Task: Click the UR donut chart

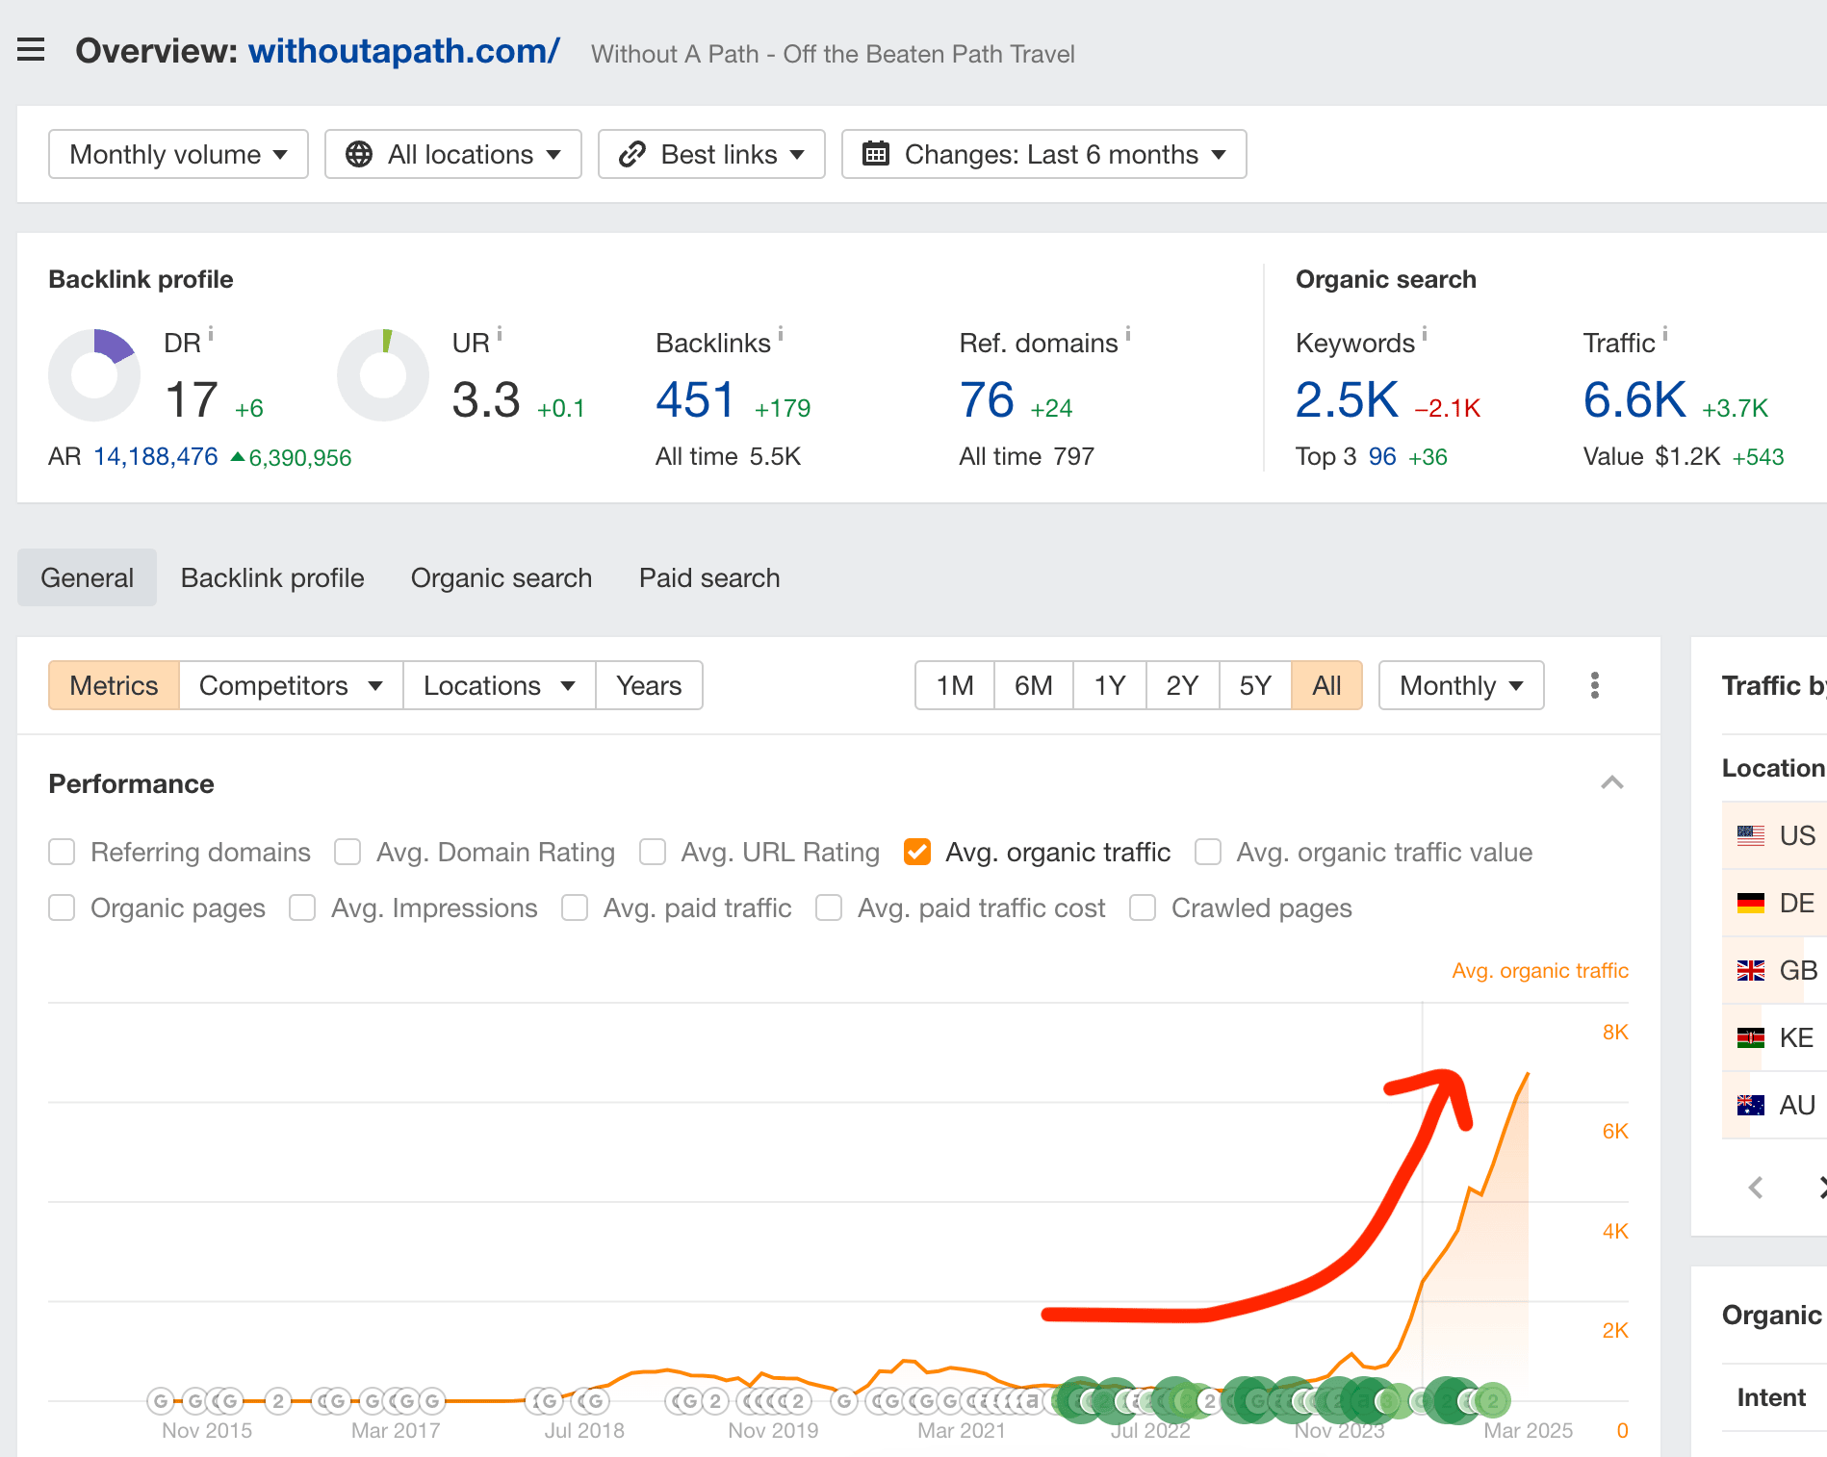Action: click(x=383, y=375)
